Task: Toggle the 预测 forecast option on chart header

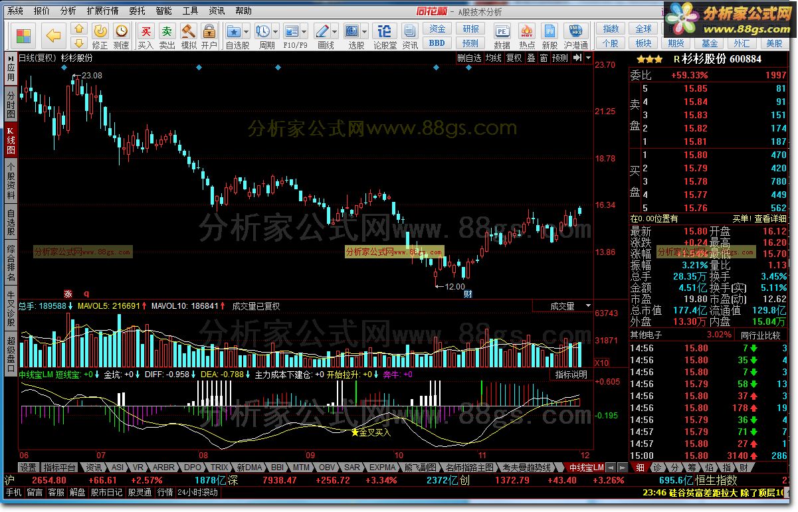Action: pyautogui.click(x=560, y=58)
